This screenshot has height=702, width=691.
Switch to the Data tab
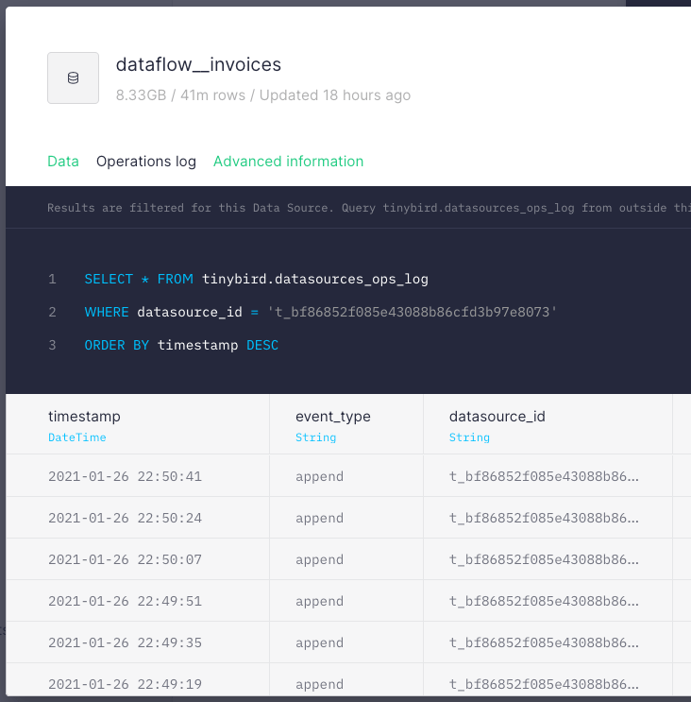[x=63, y=162]
